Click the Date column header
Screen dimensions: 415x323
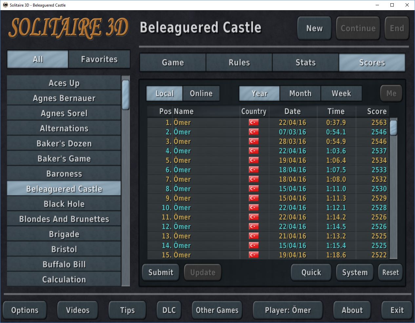(x=292, y=112)
